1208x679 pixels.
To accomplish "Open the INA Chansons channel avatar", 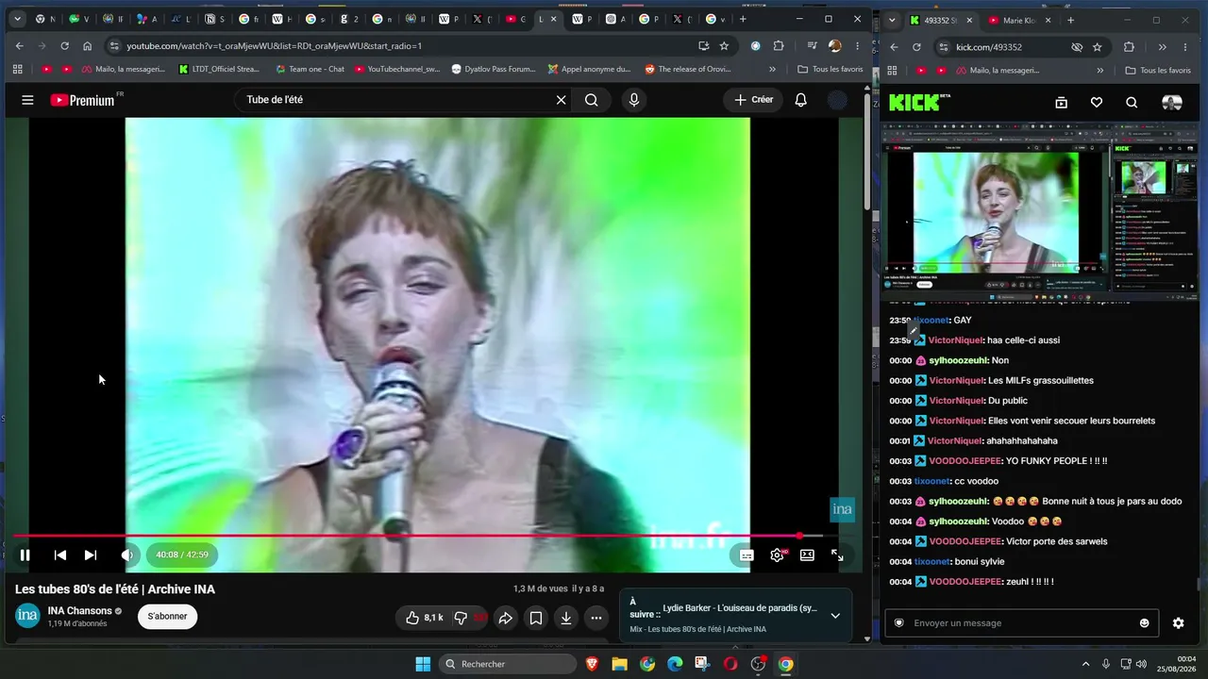I will (x=27, y=616).
